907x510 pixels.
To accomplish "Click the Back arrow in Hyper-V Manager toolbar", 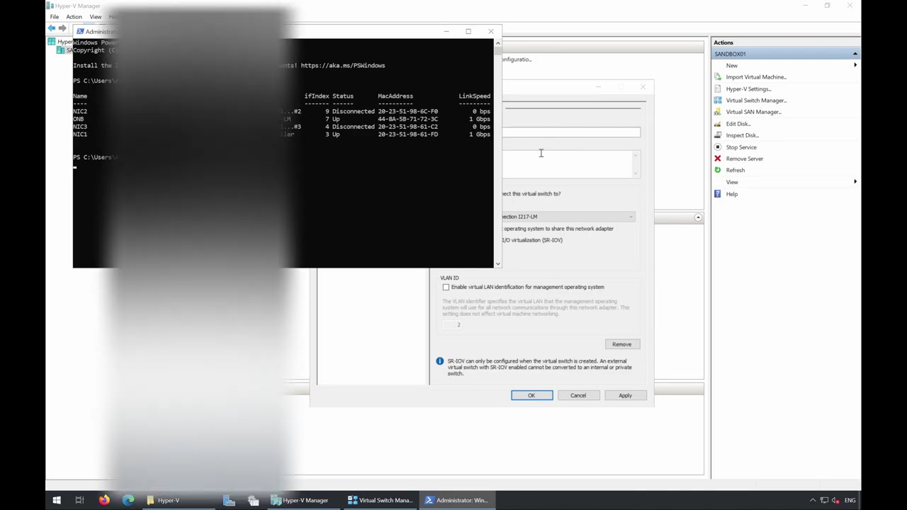I will click(51, 28).
